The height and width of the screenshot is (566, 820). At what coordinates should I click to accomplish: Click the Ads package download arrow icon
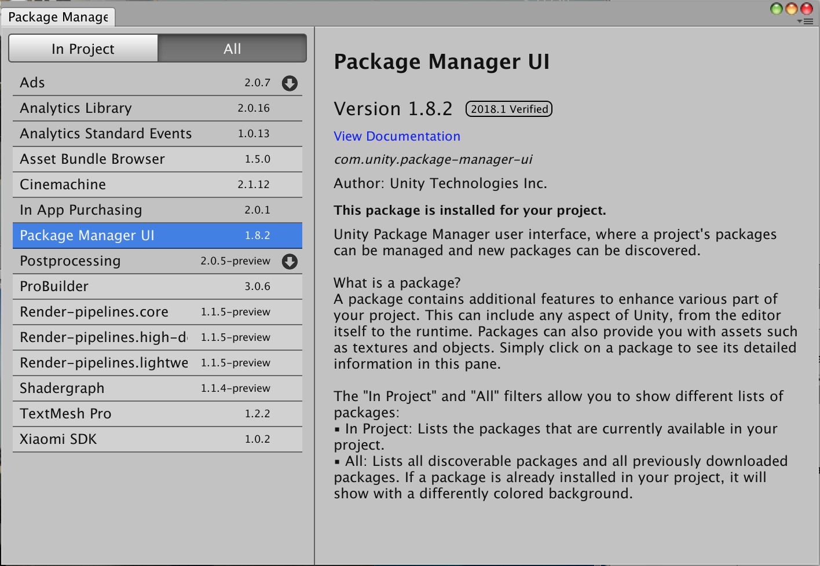pos(290,83)
